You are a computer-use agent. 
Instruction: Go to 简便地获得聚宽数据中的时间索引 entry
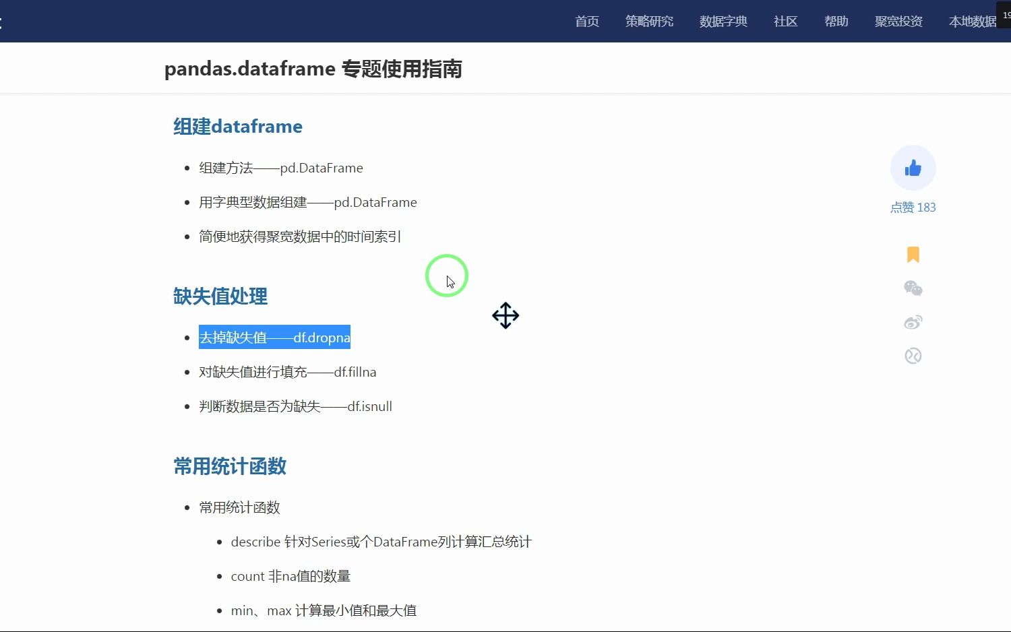pyautogui.click(x=300, y=236)
